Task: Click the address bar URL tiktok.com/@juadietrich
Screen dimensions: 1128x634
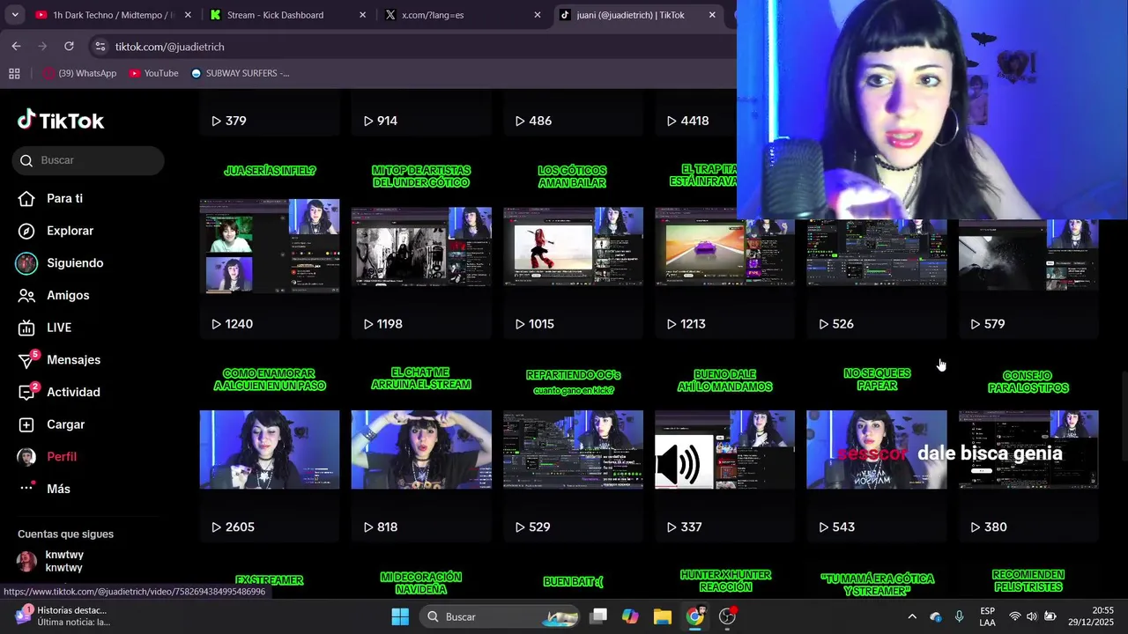Action: pyautogui.click(x=169, y=47)
